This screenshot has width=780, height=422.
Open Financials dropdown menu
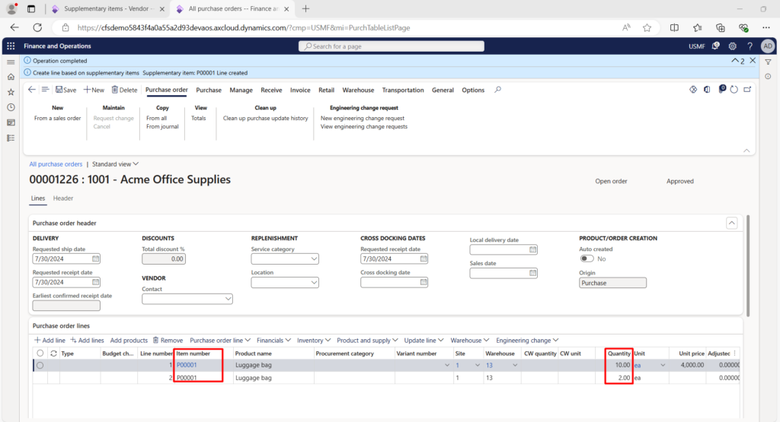click(x=273, y=341)
